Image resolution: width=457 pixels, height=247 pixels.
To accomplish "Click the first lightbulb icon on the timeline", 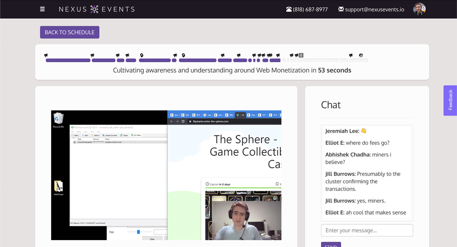I will click(x=142, y=55).
